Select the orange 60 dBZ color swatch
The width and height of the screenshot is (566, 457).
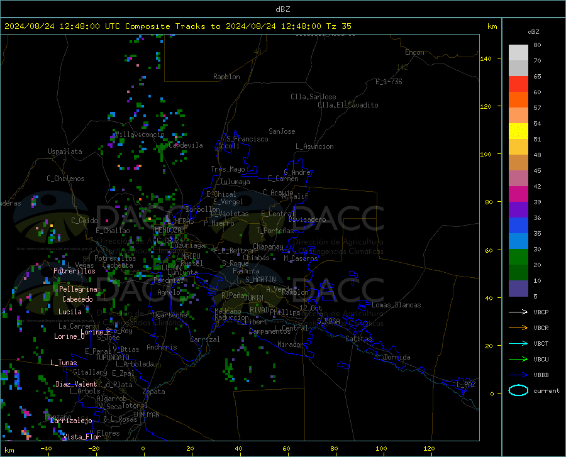[x=518, y=100]
